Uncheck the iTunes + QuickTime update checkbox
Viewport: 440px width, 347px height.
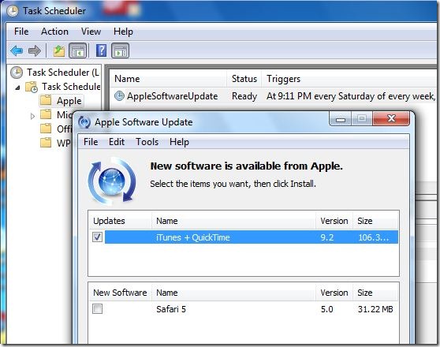97,237
